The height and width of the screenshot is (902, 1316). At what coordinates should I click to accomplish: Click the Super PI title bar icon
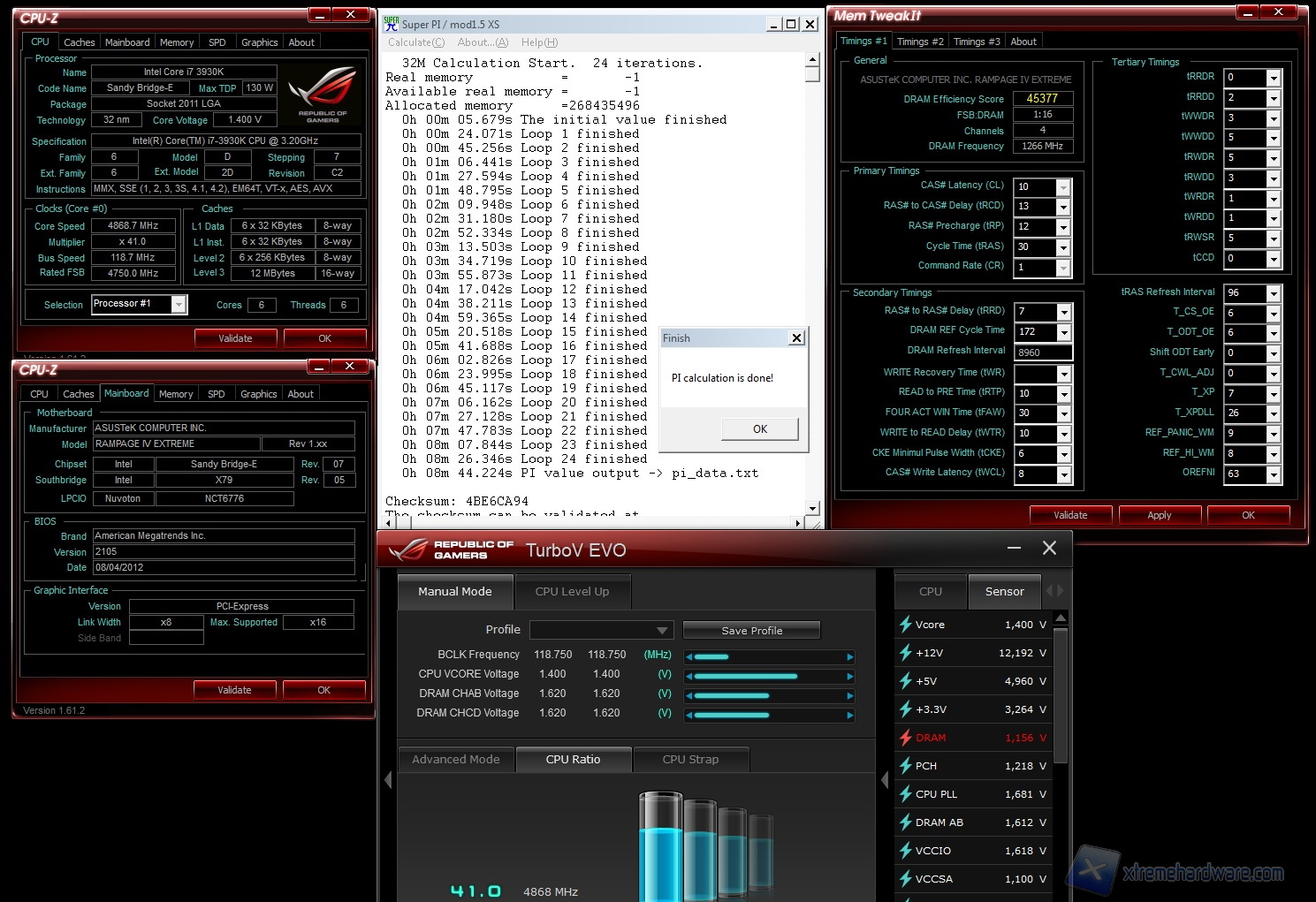pyautogui.click(x=391, y=24)
